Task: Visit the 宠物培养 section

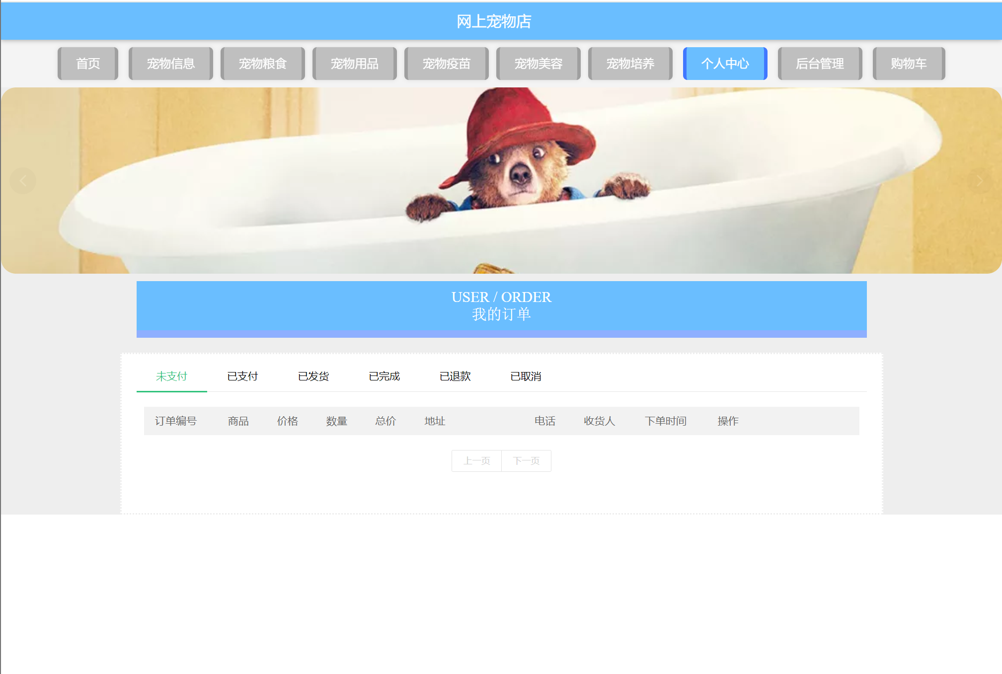Action: [x=630, y=64]
